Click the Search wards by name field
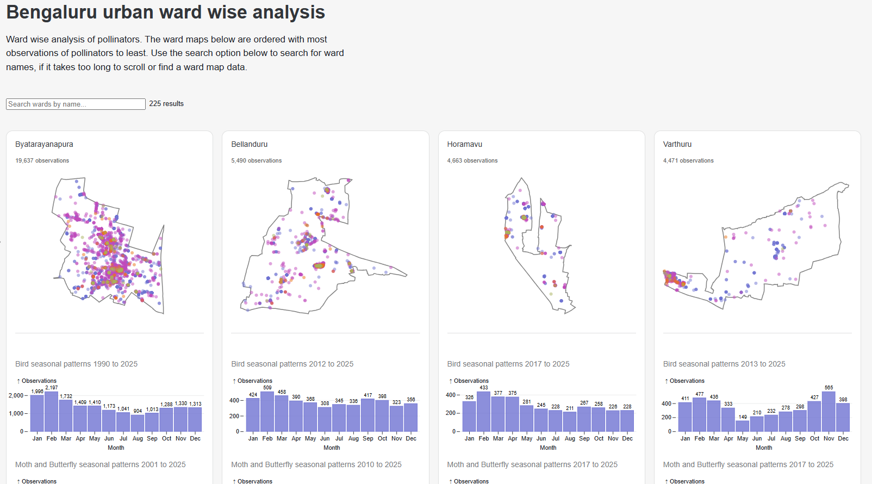This screenshot has height=484, width=872. tap(76, 104)
